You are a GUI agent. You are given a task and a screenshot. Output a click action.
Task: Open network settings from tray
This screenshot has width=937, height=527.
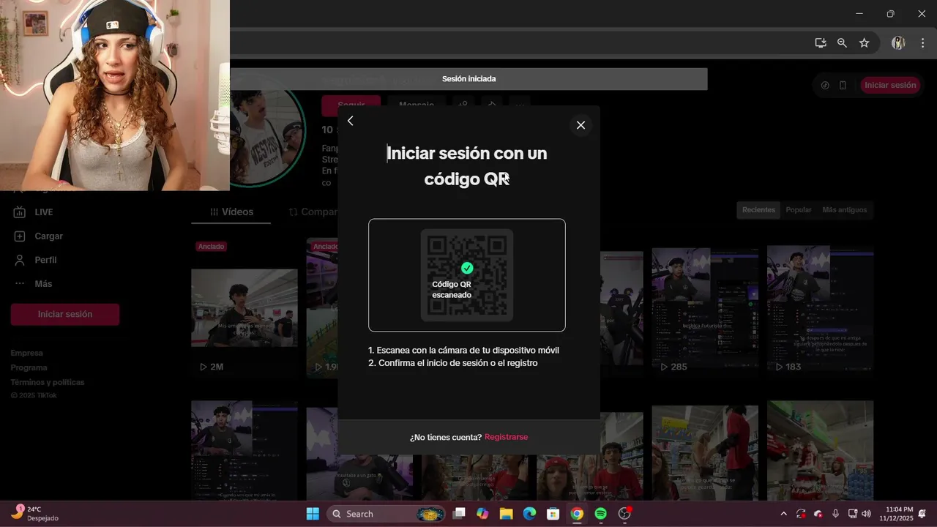point(853,514)
